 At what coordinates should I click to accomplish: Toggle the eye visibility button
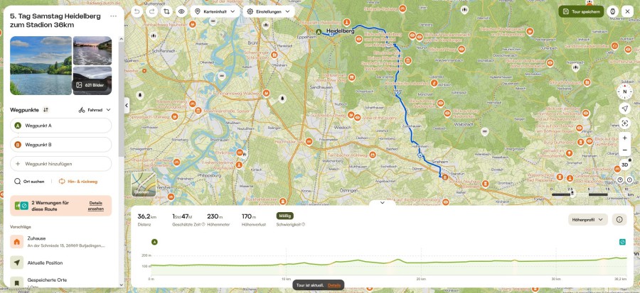coord(181,11)
